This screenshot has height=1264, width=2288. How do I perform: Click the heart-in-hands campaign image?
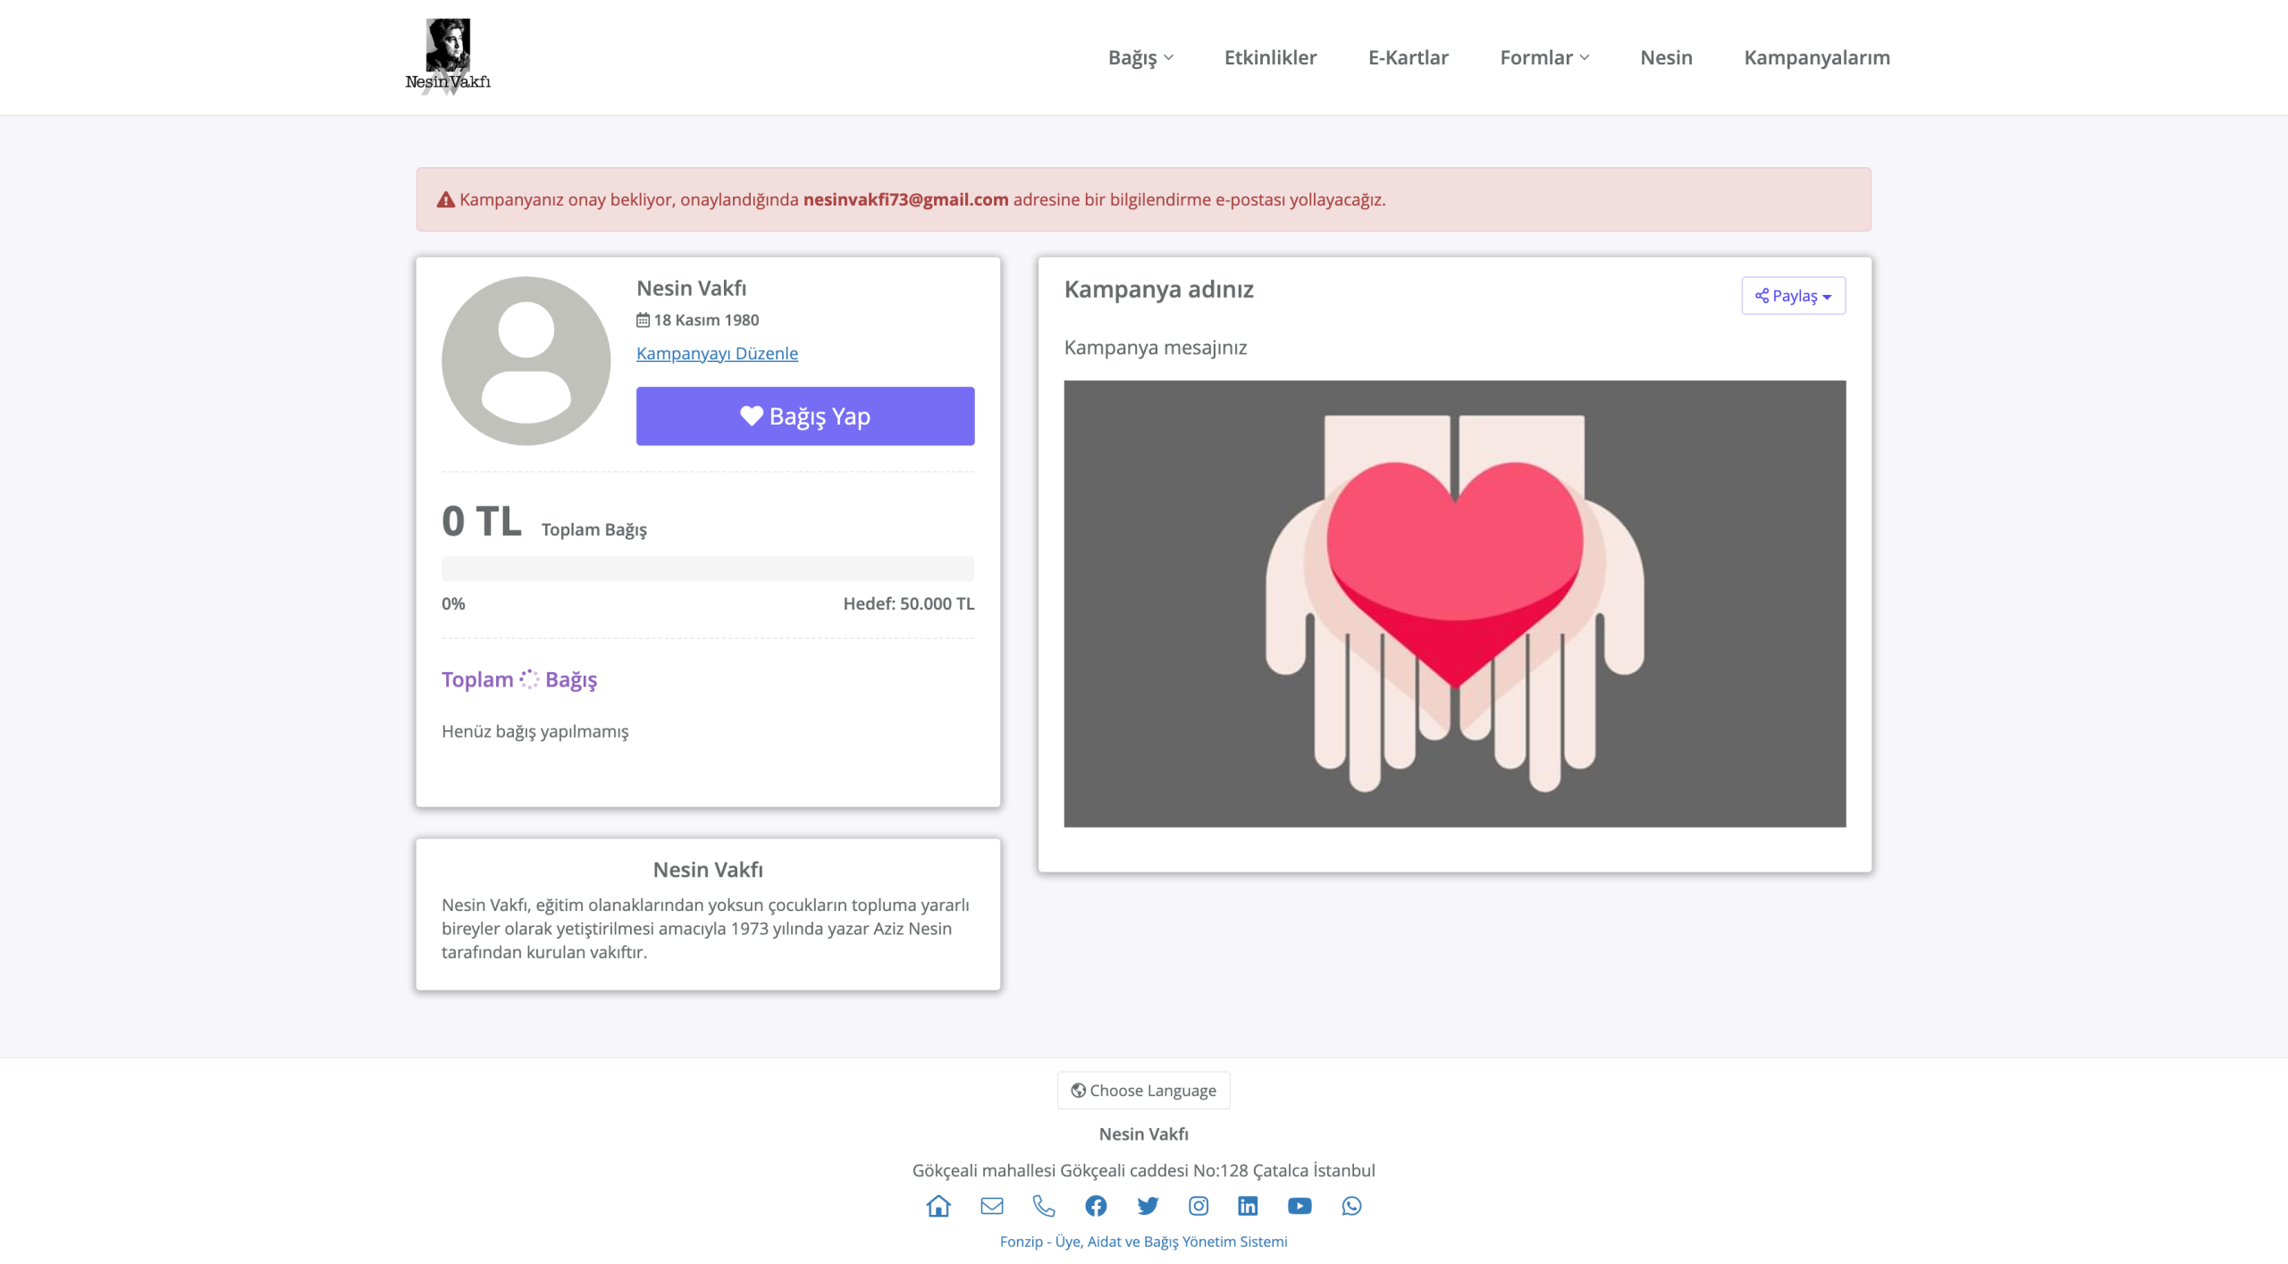coord(1454,603)
